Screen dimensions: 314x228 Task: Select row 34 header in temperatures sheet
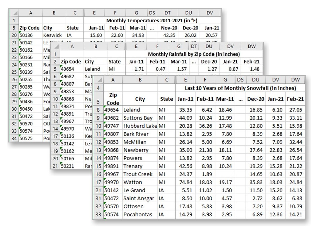(x=14, y=138)
